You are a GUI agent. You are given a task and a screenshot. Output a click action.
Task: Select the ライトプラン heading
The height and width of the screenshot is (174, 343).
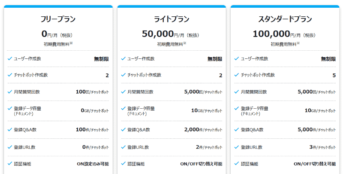tap(171, 19)
